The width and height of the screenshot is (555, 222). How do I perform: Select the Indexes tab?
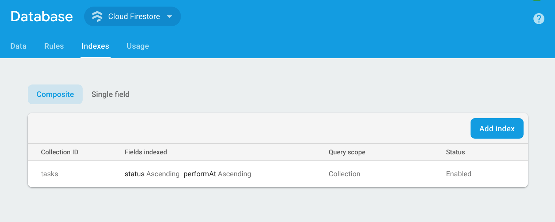(95, 46)
